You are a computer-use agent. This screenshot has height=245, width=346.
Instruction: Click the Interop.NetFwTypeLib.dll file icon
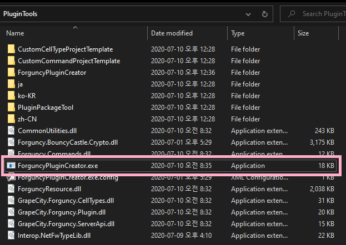[11, 236]
